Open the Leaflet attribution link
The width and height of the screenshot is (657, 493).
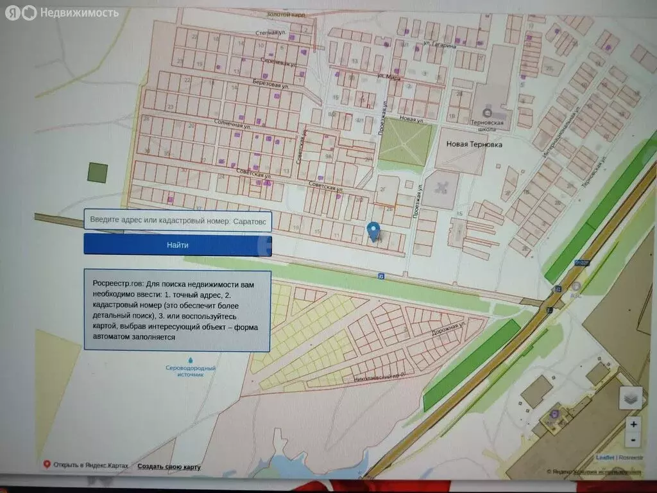tap(605, 458)
